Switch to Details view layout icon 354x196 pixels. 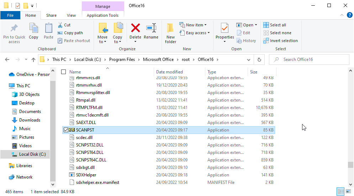(x=341, y=191)
